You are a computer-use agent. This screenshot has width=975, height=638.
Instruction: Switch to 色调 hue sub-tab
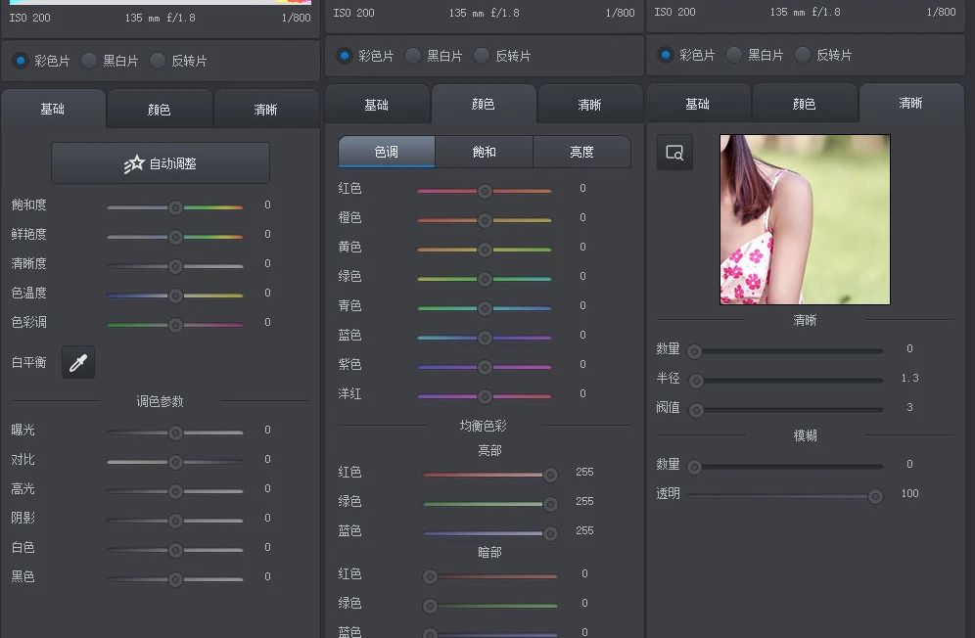(x=386, y=152)
